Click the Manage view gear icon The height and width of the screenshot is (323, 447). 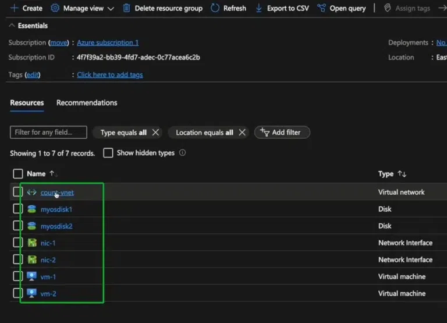pos(55,8)
